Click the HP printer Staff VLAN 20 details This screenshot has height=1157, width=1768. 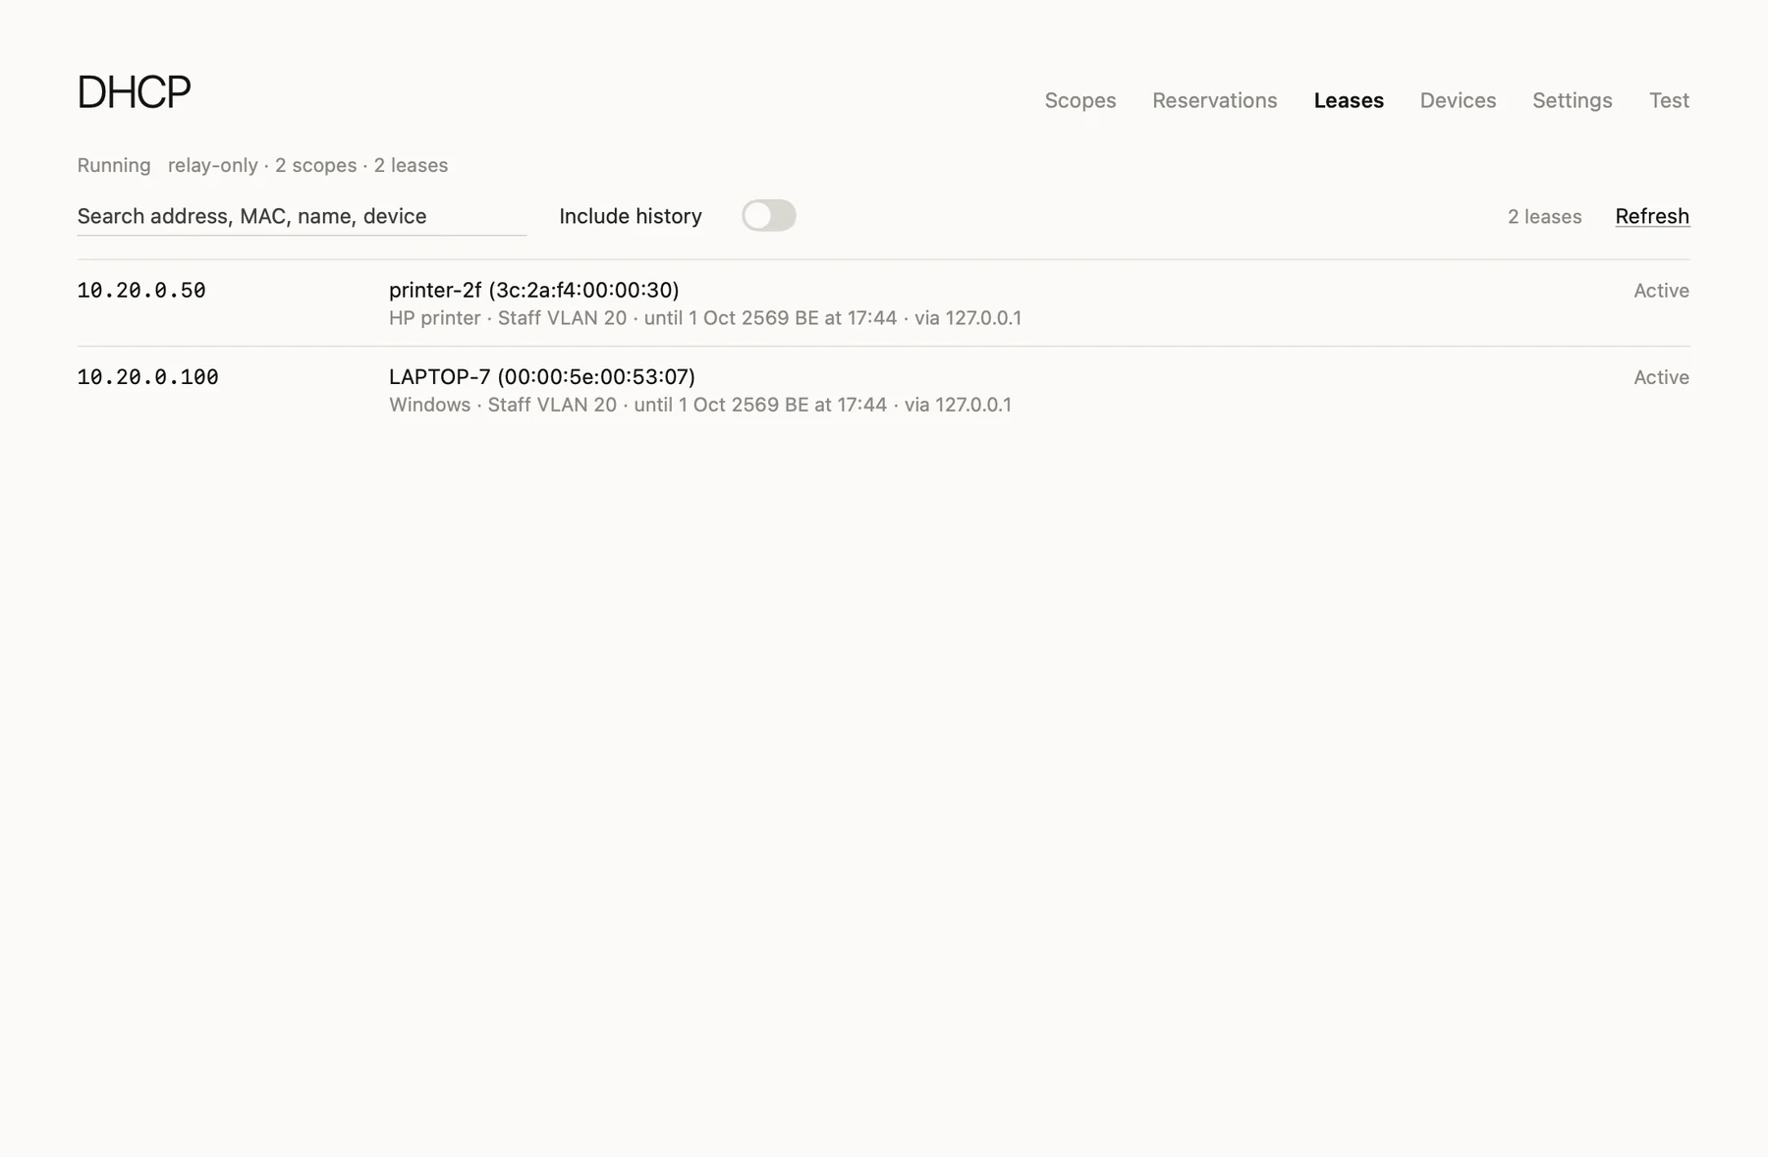(705, 318)
